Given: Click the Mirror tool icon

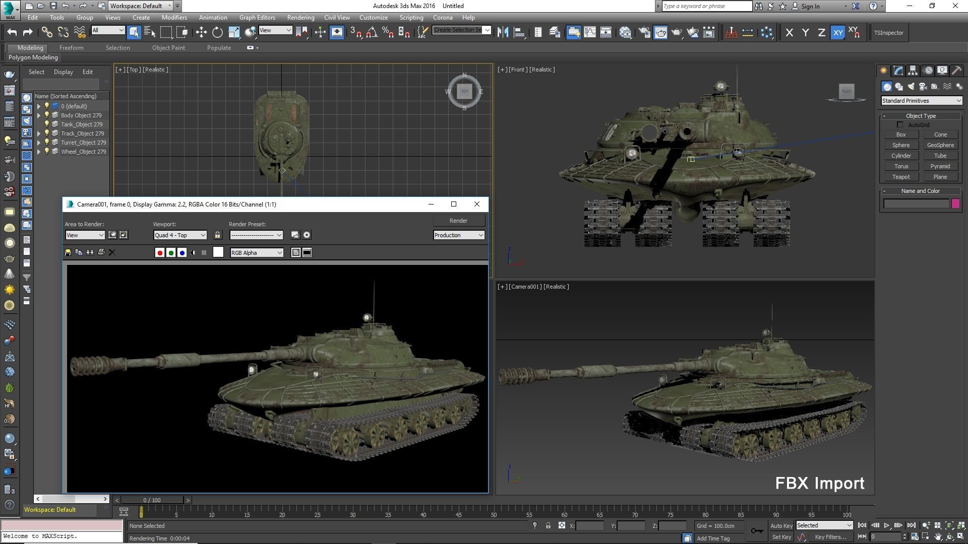Looking at the screenshot, I should (502, 33).
